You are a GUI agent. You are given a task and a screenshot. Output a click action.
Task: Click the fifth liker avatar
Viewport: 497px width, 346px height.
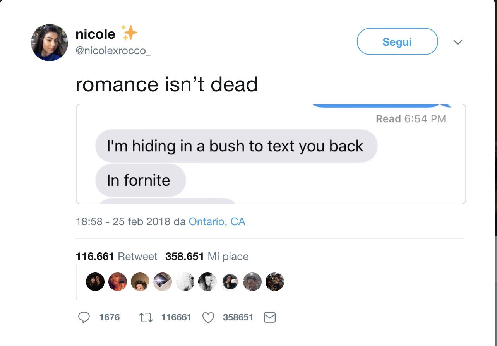(x=185, y=282)
